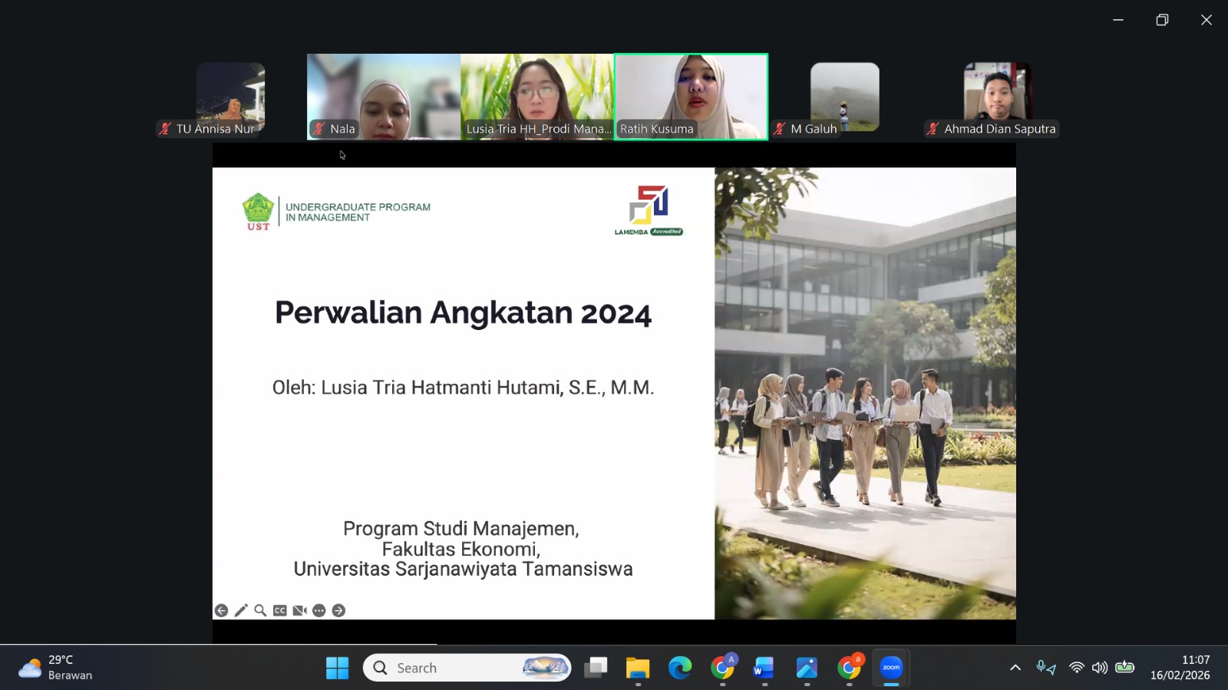Select Ratih Kusuma's video tile
Screen dimensions: 1228x690
coord(691,96)
